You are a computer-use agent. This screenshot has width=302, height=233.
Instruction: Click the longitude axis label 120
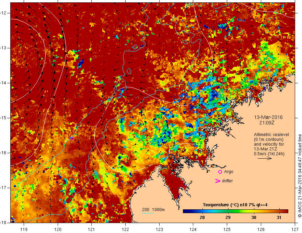point(58,229)
